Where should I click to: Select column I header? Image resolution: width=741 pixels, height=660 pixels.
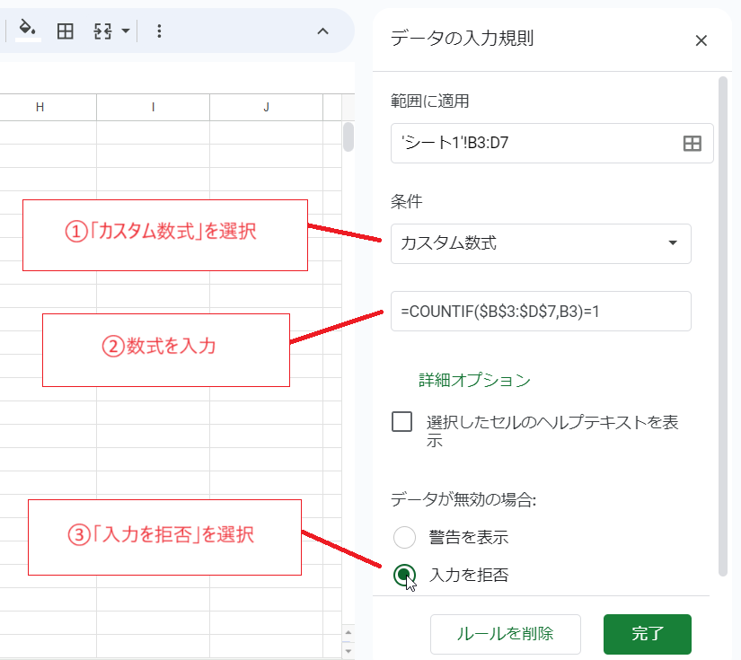152,106
